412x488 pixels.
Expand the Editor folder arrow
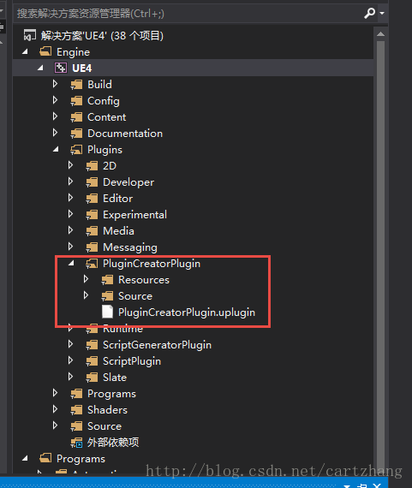point(71,198)
